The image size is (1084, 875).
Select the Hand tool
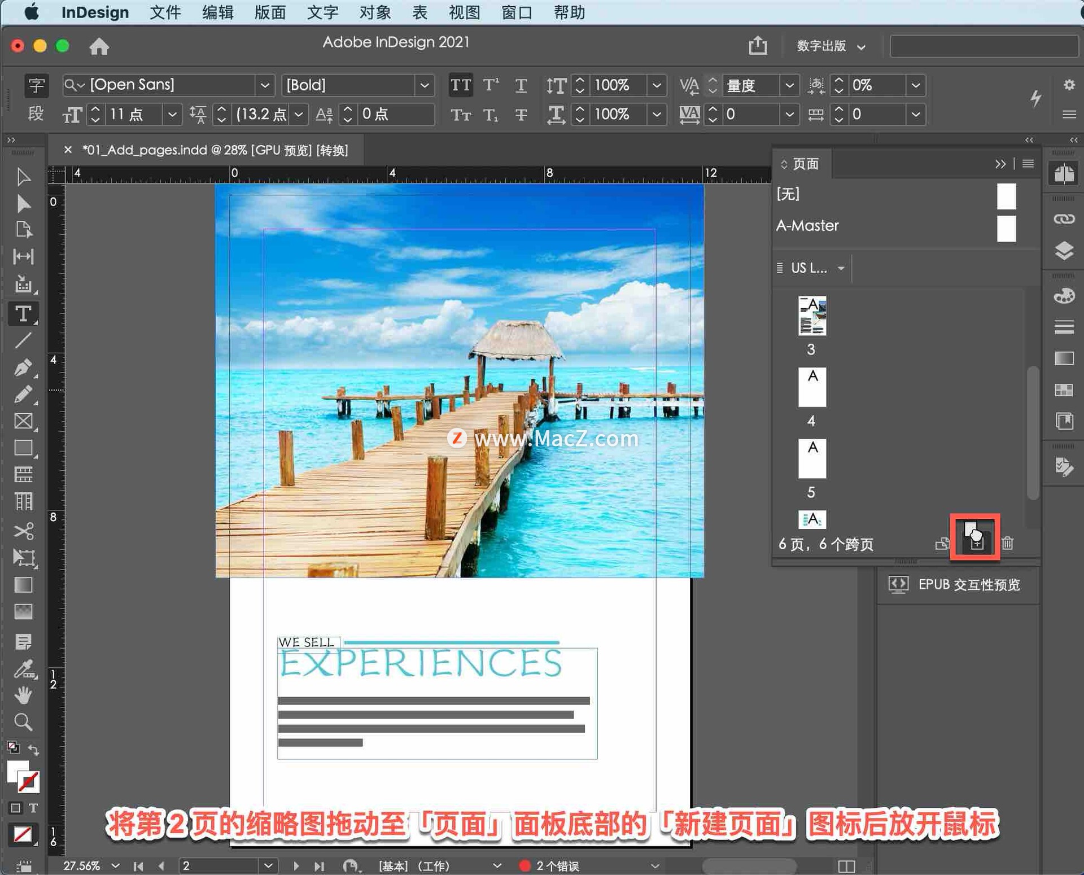pyautogui.click(x=23, y=695)
